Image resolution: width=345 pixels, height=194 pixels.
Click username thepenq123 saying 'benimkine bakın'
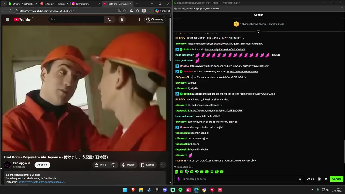(182, 150)
